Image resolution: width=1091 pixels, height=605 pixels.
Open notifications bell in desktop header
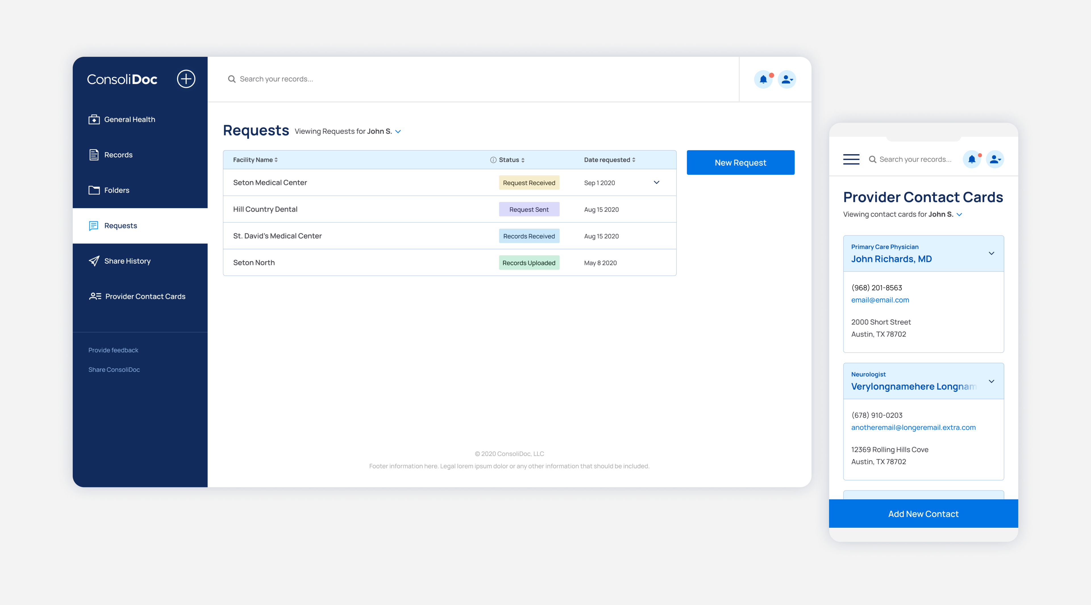click(x=763, y=79)
